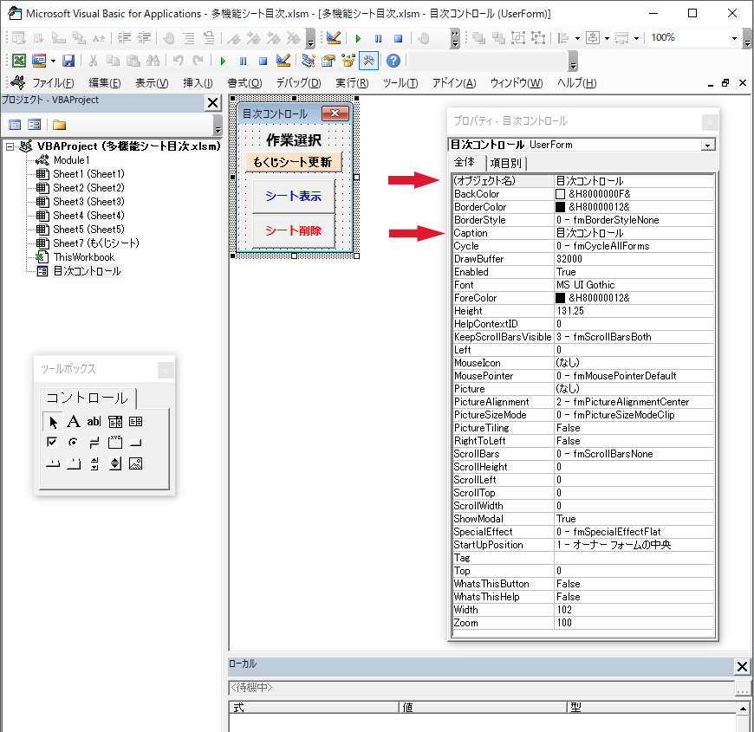
Task: Switch to the 項目別 properties tab
Action: (506, 164)
